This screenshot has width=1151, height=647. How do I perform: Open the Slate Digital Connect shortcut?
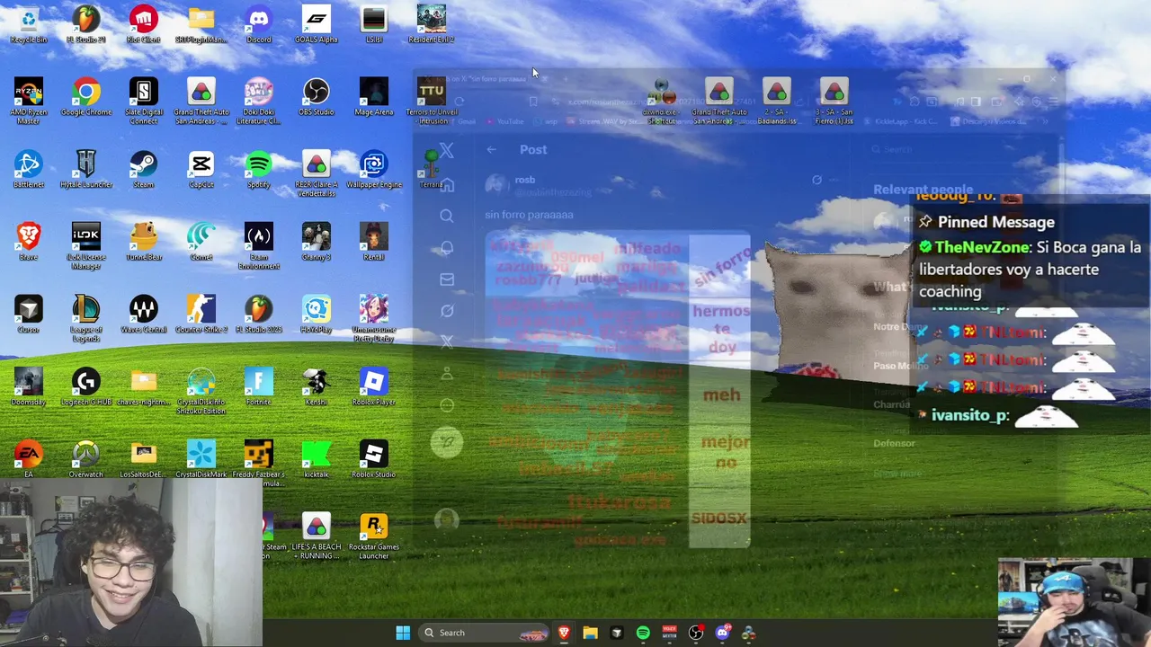click(x=144, y=102)
